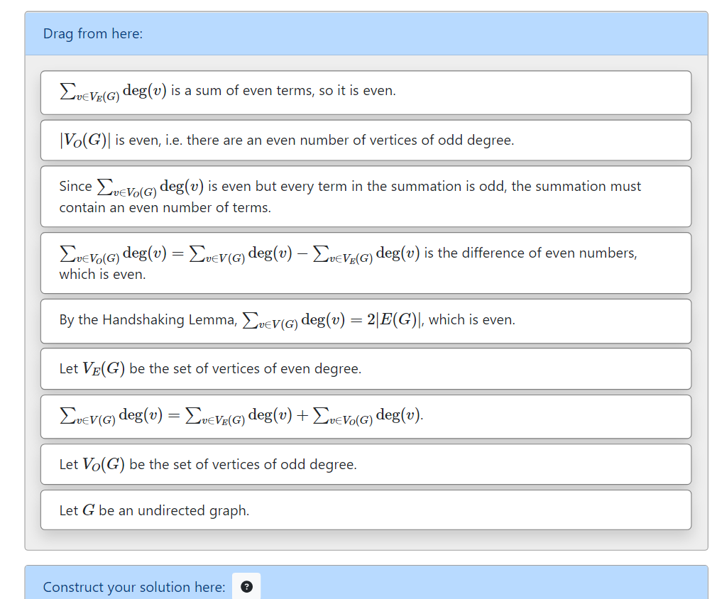Click the statement splitting the sum over even and odd vertices
Viewport: 712px width, 599px height.
pyautogui.click(x=366, y=417)
